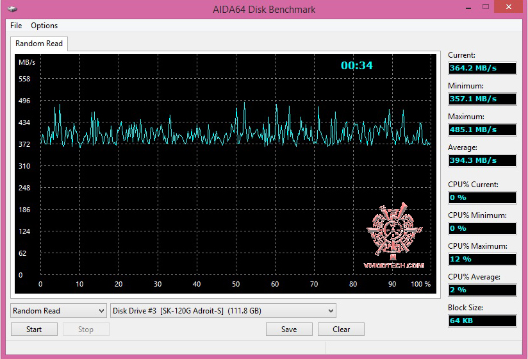The width and height of the screenshot is (528, 359).
Task: Expand the Random Read test type dropdown
Action: (x=58, y=310)
